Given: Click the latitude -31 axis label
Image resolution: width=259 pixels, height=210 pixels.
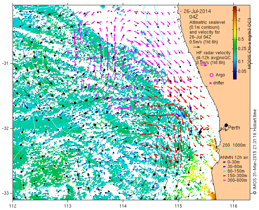Looking at the screenshot, I should coord(5,63).
